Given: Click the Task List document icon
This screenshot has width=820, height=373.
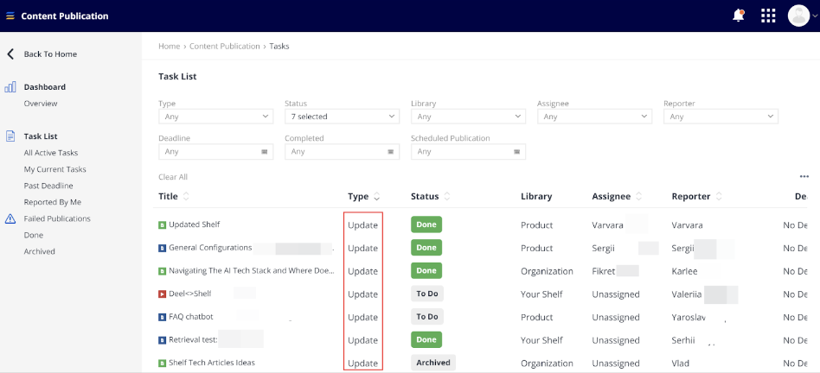Looking at the screenshot, I should (x=10, y=136).
